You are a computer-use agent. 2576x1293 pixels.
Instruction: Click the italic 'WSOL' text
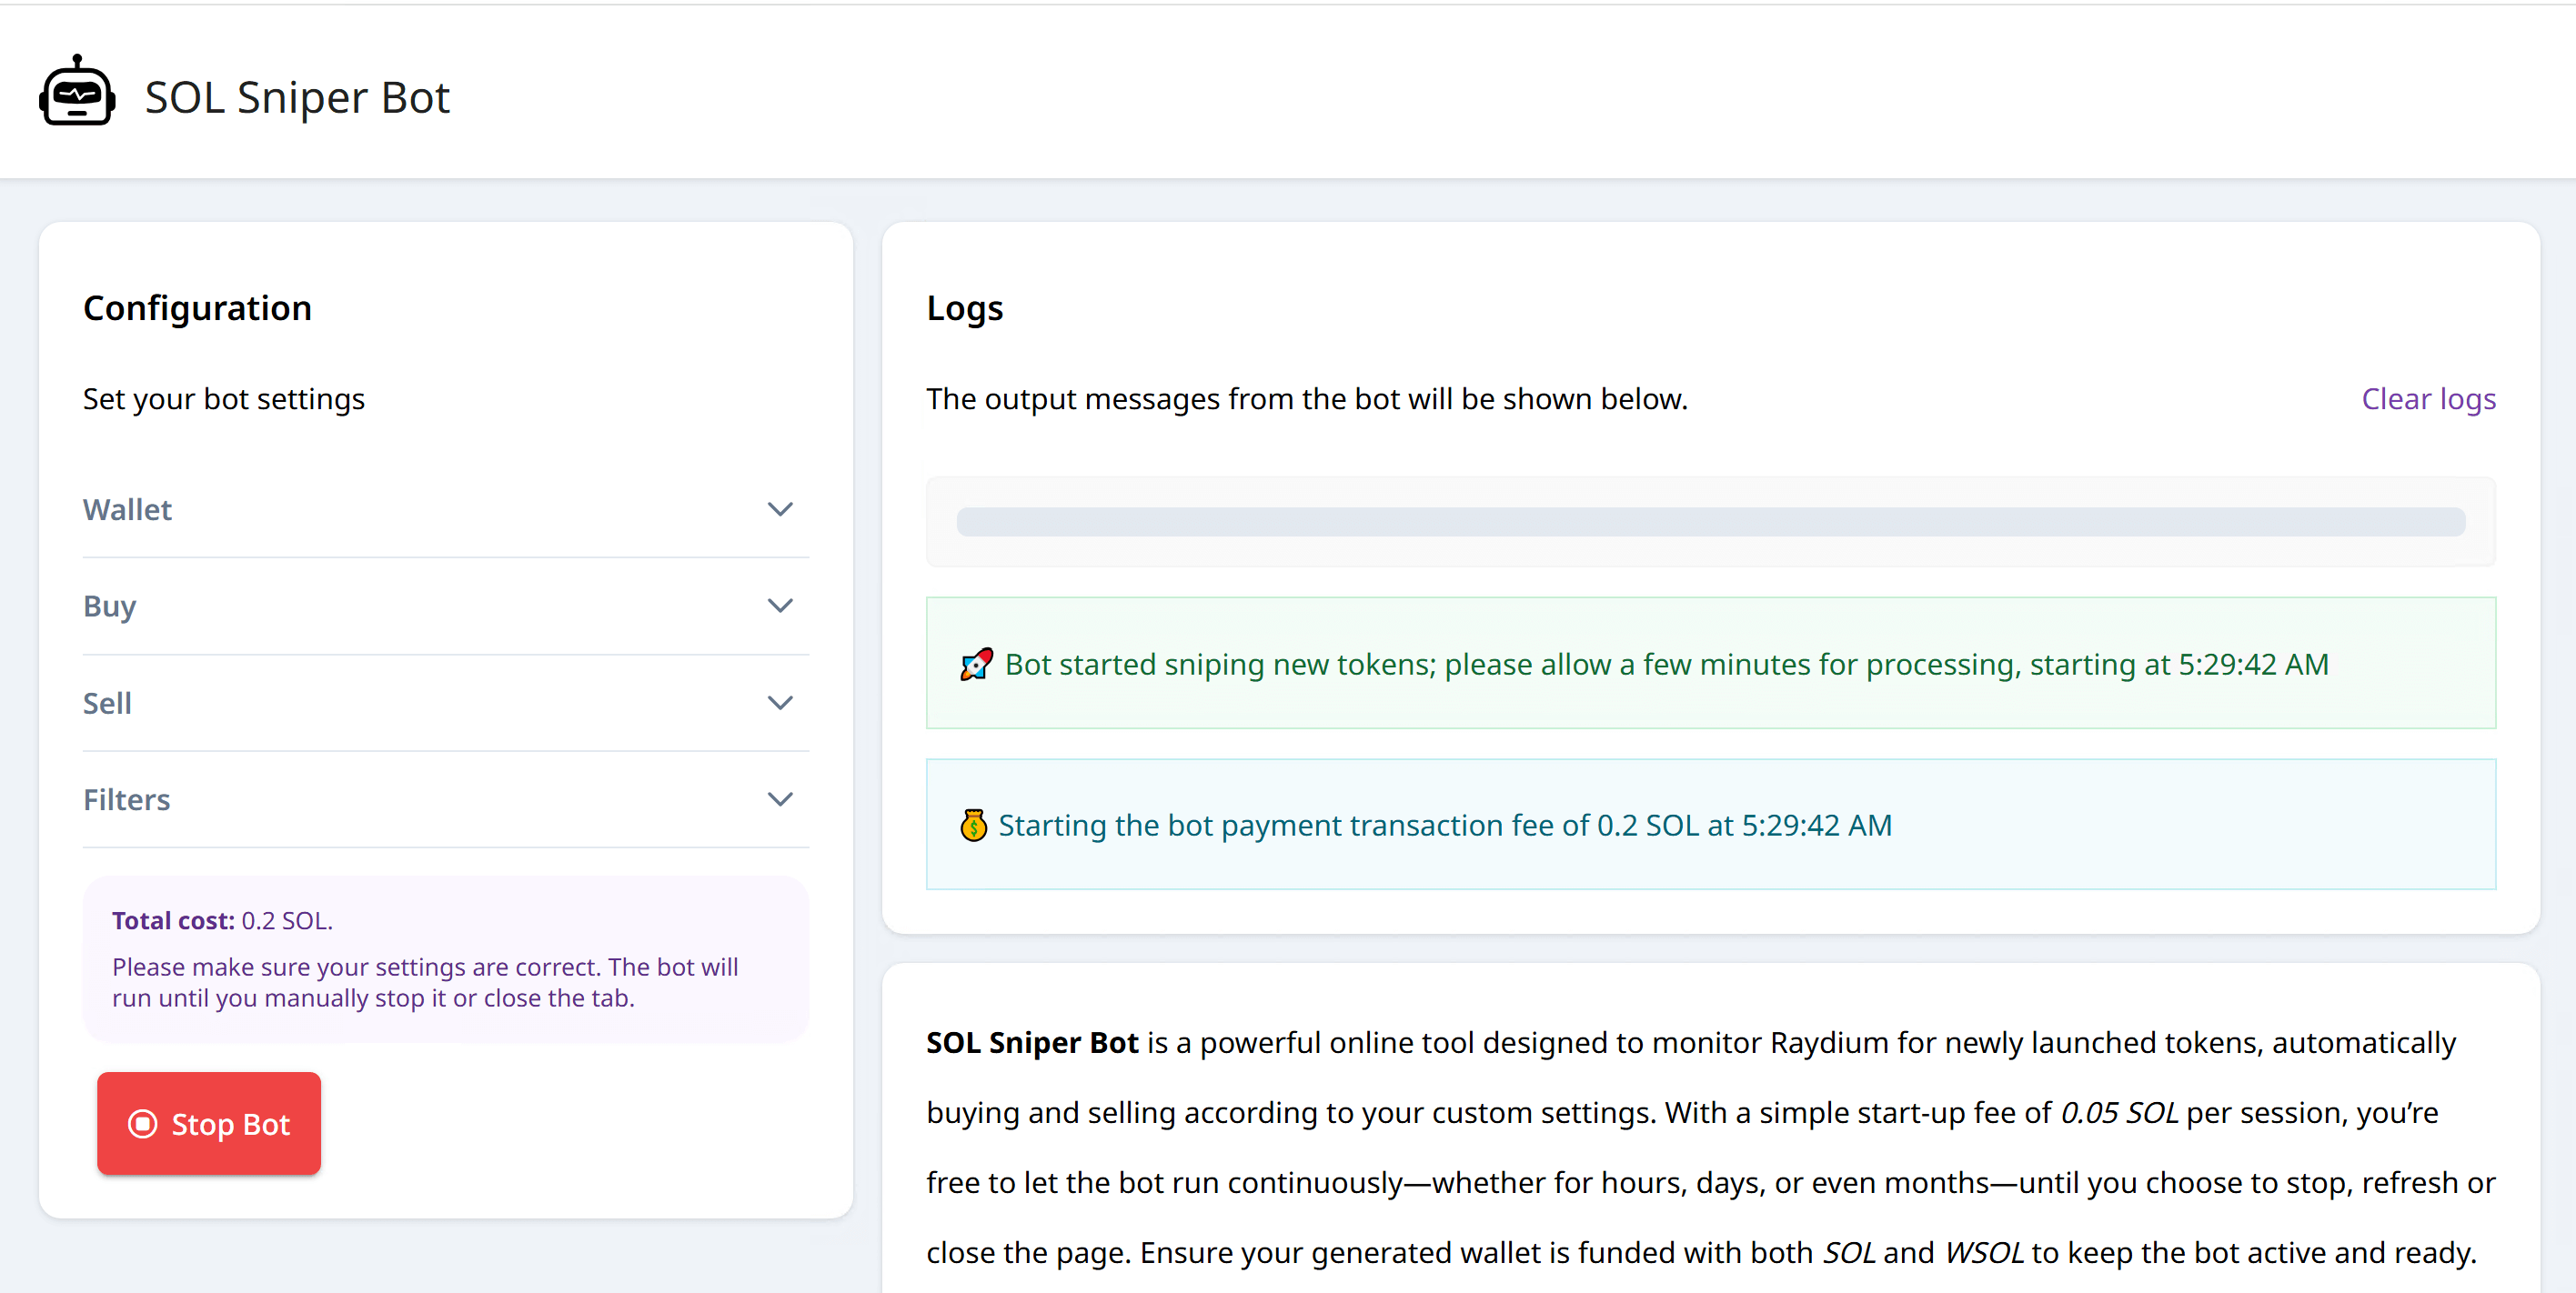[1983, 1252]
